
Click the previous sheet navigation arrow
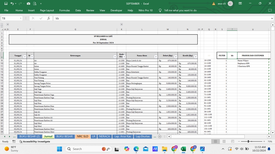coord(5,137)
